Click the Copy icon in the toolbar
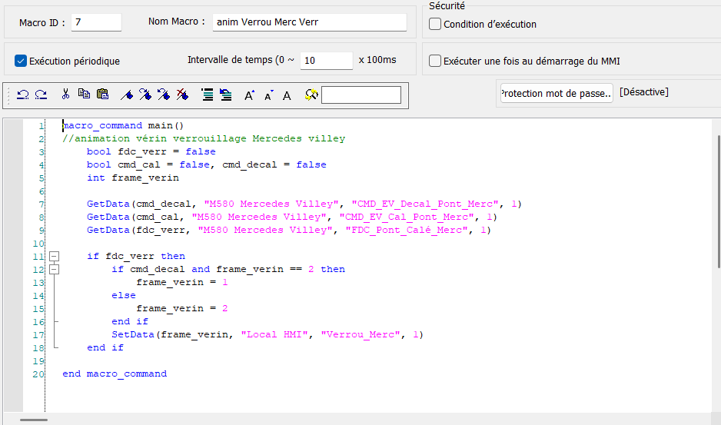This screenshot has height=425, width=721. click(84, 95)
